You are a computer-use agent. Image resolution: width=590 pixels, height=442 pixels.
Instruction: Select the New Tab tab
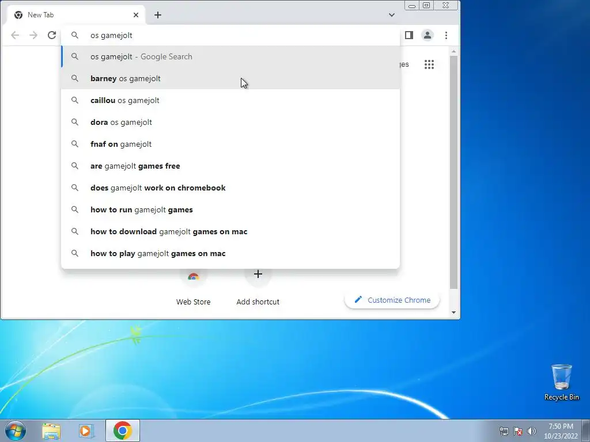pos(75,15)
